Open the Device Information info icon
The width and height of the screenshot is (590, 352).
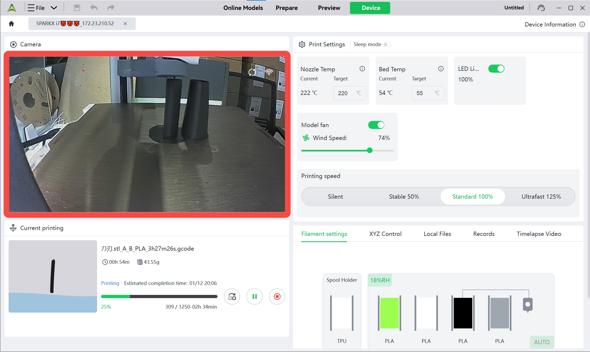pyautogui.click(x=582, y=24)
